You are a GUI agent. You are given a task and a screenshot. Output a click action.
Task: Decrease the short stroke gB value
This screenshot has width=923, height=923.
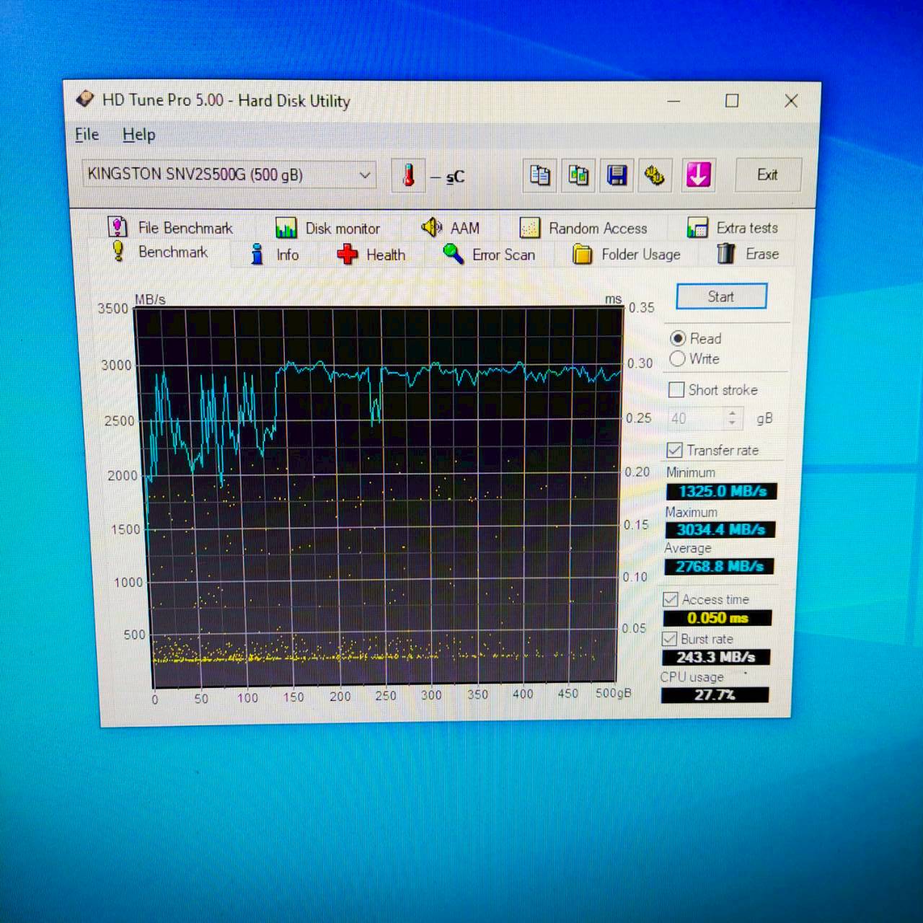pos(733,423)
